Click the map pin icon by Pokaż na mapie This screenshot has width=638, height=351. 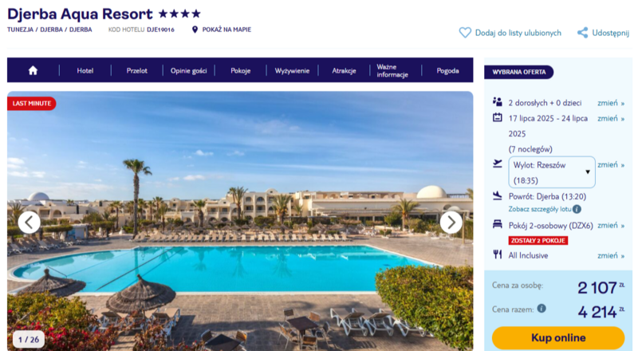(195, 30)
